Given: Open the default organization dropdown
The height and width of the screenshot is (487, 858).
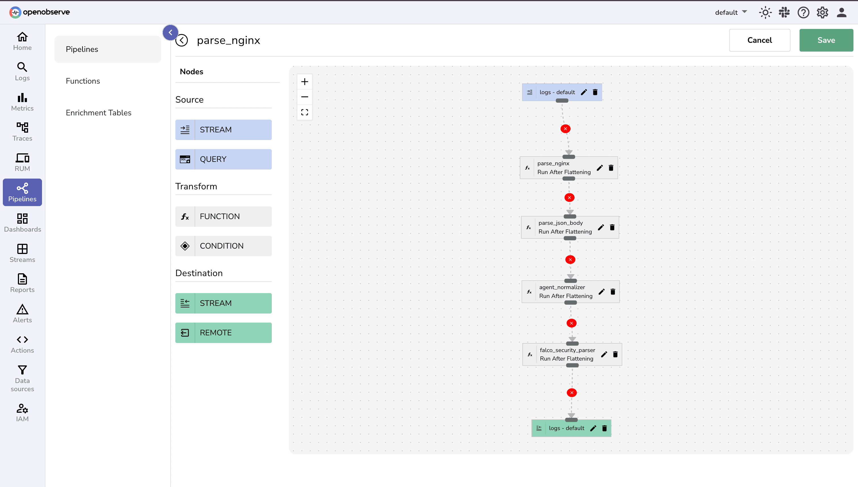Looking at the screenshot, I should pyautogui.click(x=730, y=12).
